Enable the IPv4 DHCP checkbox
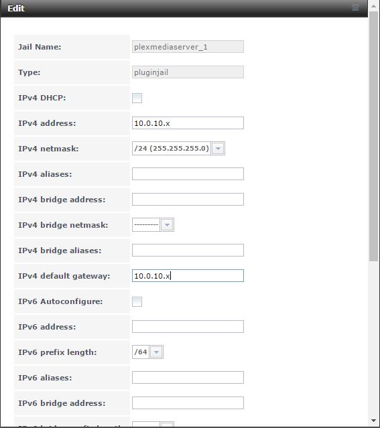Image resolution: width=380 pixels, height=428 pixels. click(137, 98)
